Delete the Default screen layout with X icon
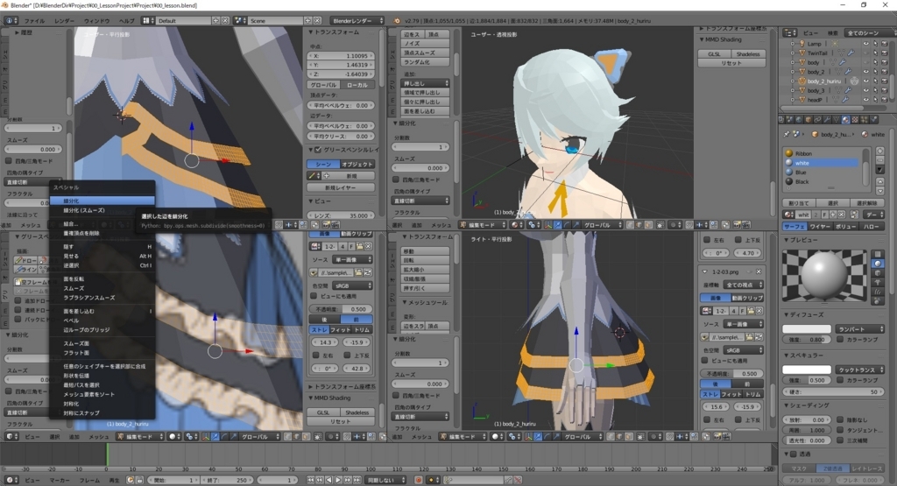897x486 pixels. pos(225,21)
